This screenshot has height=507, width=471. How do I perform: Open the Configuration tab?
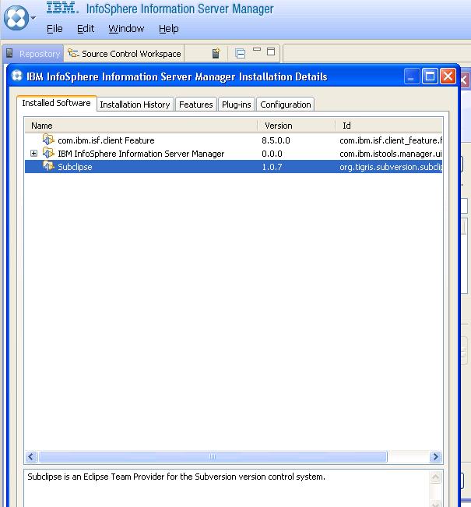click(286, 105)
